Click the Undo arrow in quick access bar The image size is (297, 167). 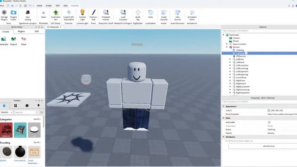pyautogui.click(x=30, y=6)
